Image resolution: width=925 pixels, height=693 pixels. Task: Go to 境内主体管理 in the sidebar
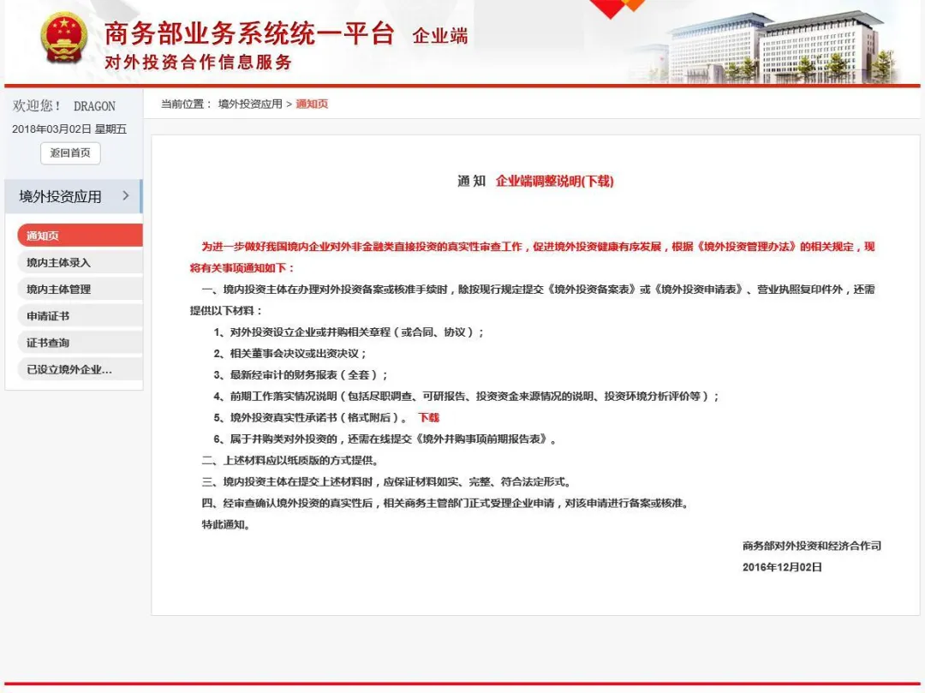click(x=80, y=289)
